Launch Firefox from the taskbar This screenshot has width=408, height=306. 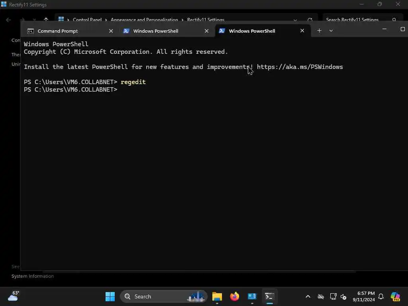(234, 296)
